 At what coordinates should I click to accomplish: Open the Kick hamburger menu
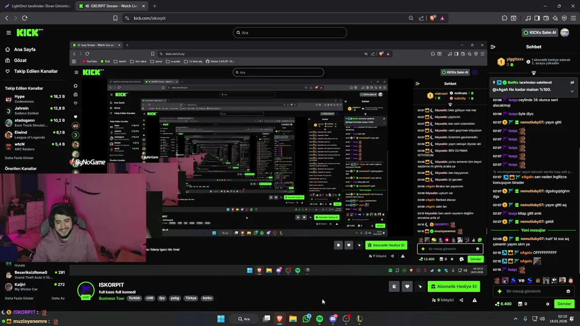9,33
